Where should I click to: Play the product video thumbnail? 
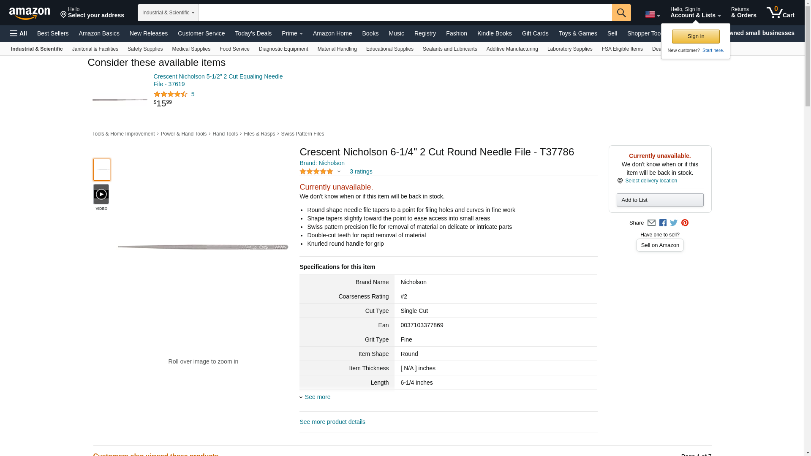(101, 194)
